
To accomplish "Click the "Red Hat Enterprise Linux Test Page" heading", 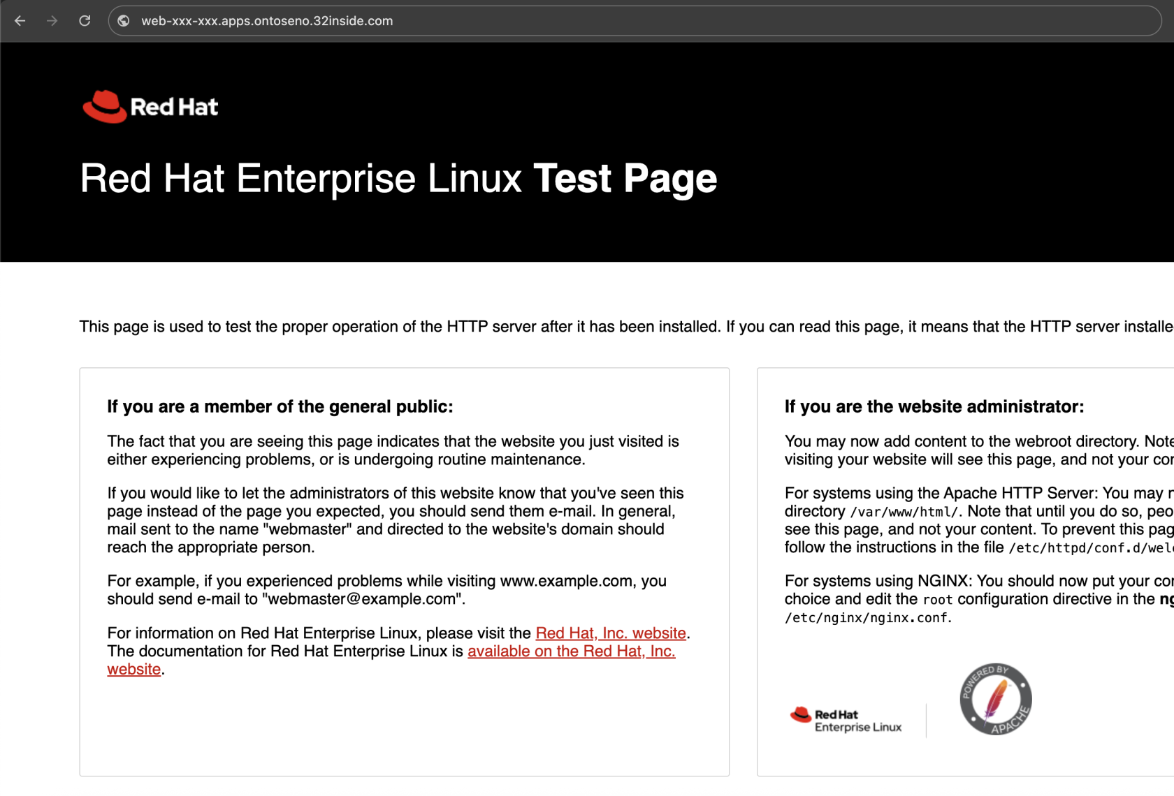I will (398, 179).
